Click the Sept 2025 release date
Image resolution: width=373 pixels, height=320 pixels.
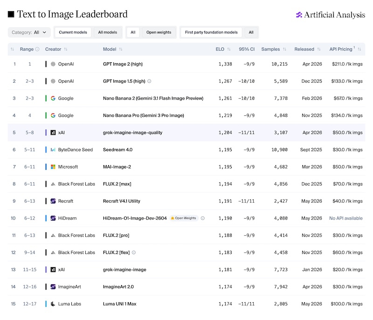coord(311,150)
